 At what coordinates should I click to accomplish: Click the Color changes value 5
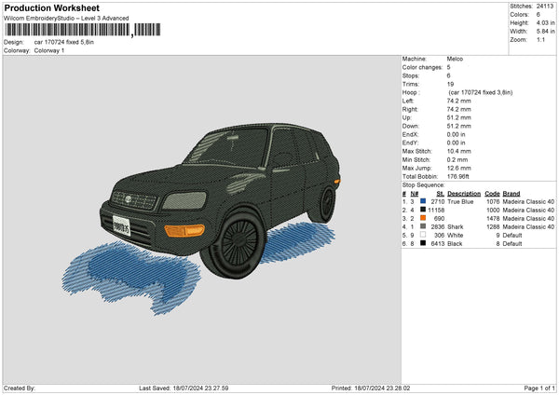448,67
